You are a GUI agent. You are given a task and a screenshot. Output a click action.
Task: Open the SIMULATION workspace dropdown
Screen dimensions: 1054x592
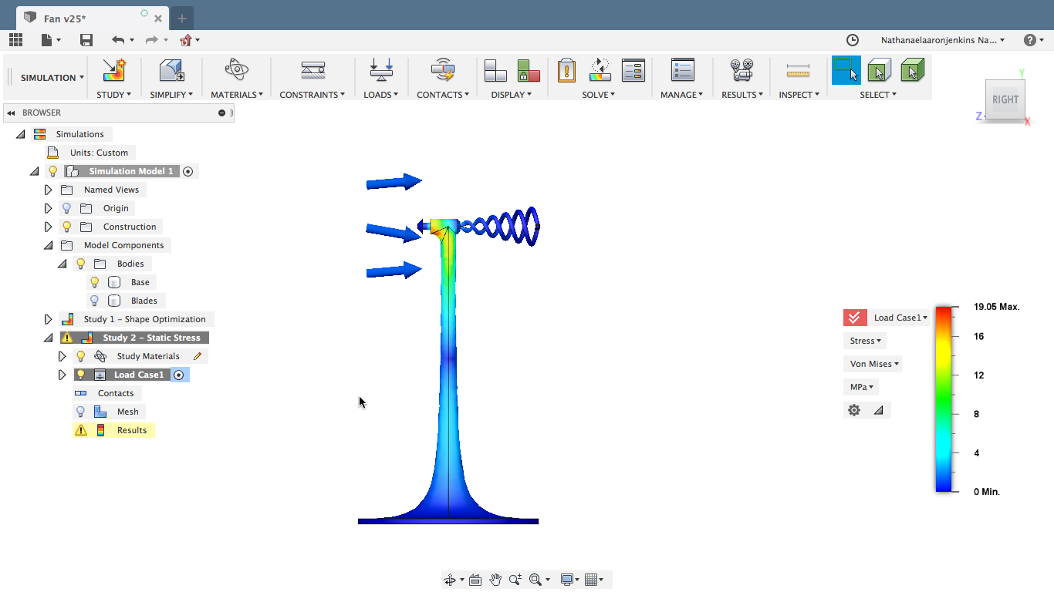(52, 78)
